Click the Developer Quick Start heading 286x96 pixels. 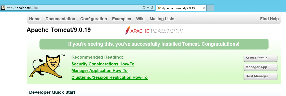coord(52,92)
